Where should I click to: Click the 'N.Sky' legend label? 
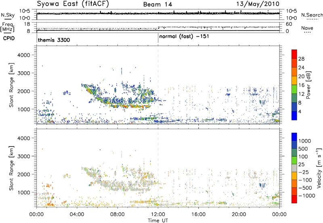pos(8,15)
